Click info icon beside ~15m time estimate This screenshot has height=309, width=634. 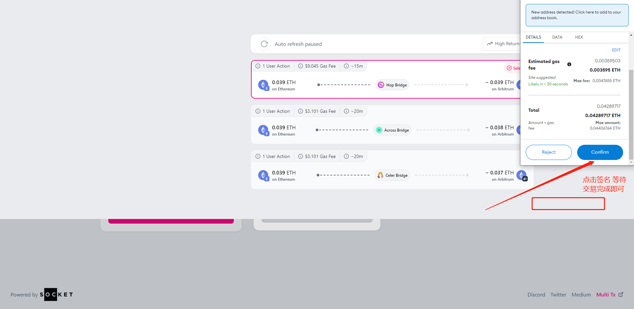[346, 66]
